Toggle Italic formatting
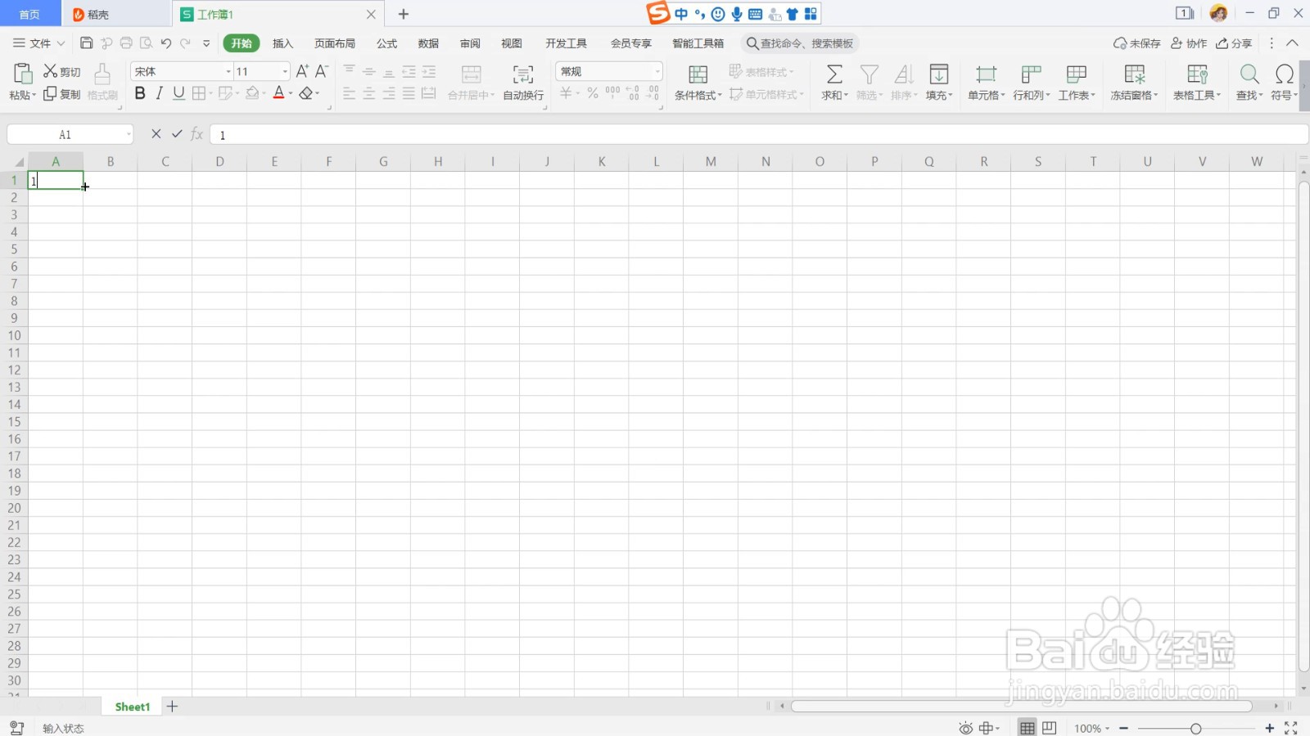1310x736 pixels. coord(159,93)
